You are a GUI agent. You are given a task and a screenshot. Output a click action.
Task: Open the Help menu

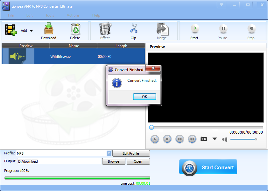click(x=96, y=15)
